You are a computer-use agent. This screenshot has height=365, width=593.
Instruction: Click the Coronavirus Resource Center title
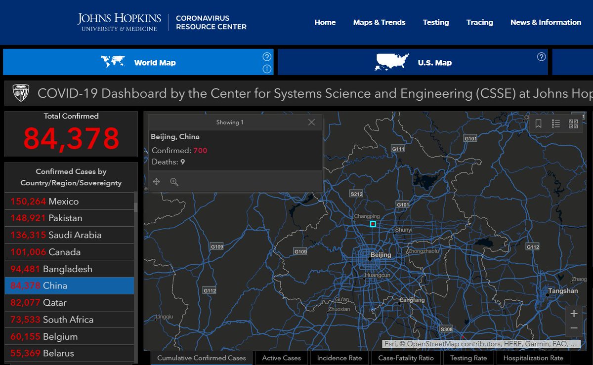211,22
